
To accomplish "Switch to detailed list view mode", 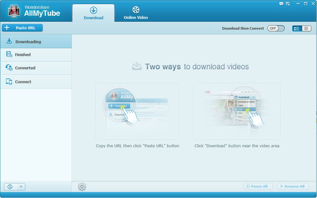I will click(306, 28).
